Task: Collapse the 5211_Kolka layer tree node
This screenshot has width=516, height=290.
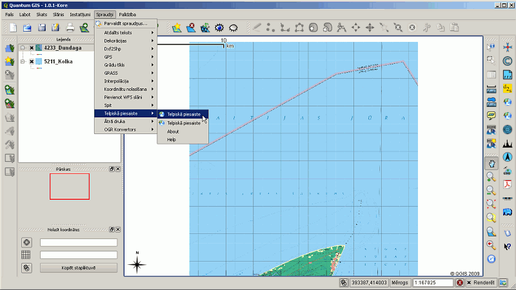Action: [x=23, y=61]
